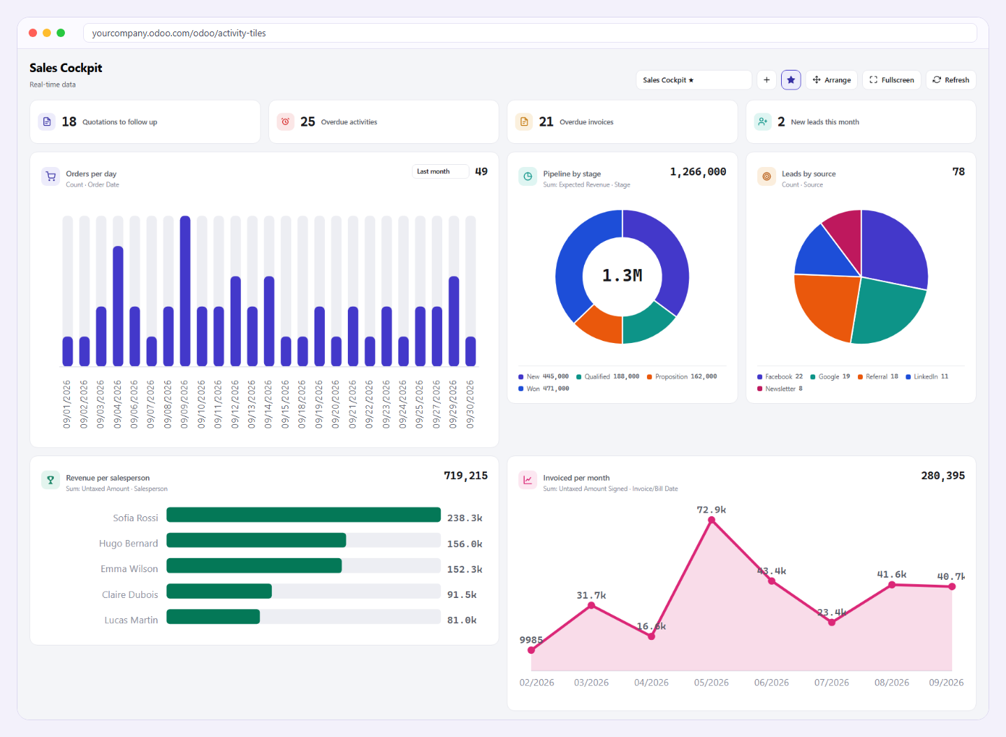This screenshot has height=737, width=1006.
Task: Click the Referral legend entry
Action: 878,377
